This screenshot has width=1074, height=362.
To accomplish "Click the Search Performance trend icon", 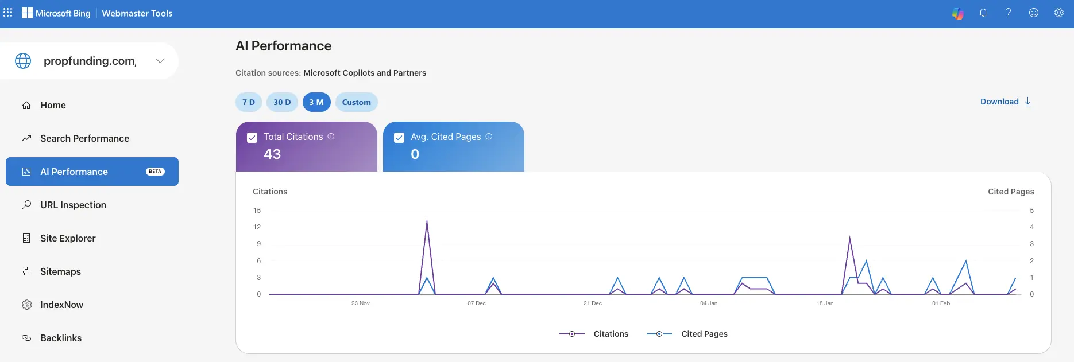I will point(26,138).
